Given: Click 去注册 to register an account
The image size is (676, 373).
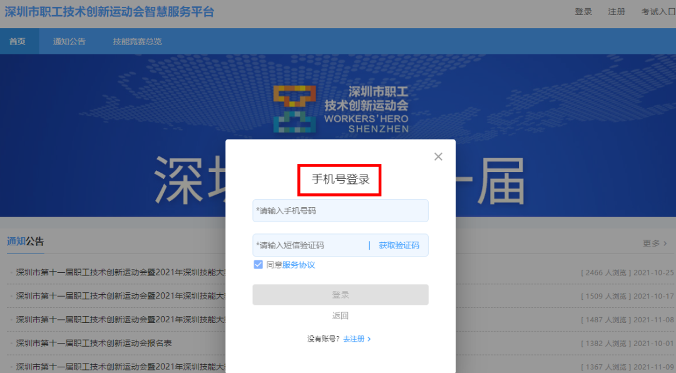Looking at the screenshot, I should [x=354, y=339].
